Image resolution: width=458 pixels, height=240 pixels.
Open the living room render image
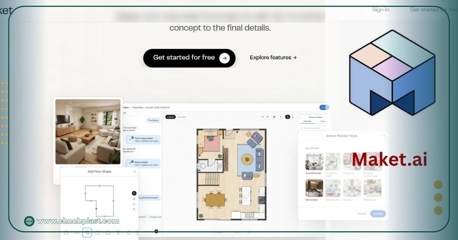(88, 132)
